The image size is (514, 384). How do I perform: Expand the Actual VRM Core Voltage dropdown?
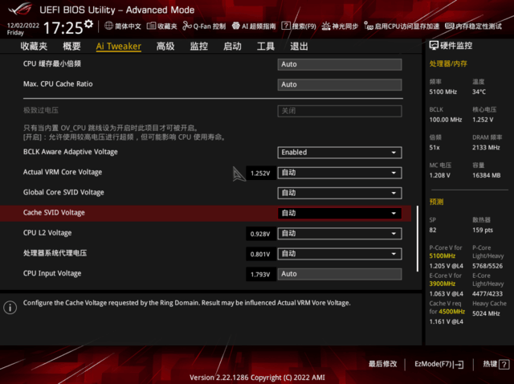tap(340, 173)
